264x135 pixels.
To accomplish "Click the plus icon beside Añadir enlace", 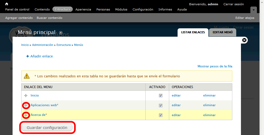I will (x=27, y=56).
